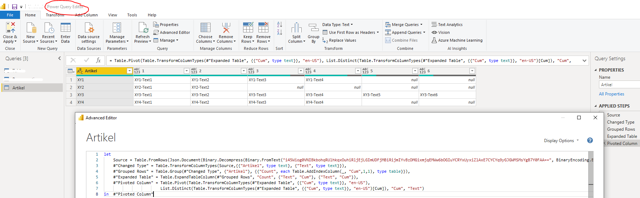Sort descending with Z-A icon
The image size is (640, 198).
[279, 32]
